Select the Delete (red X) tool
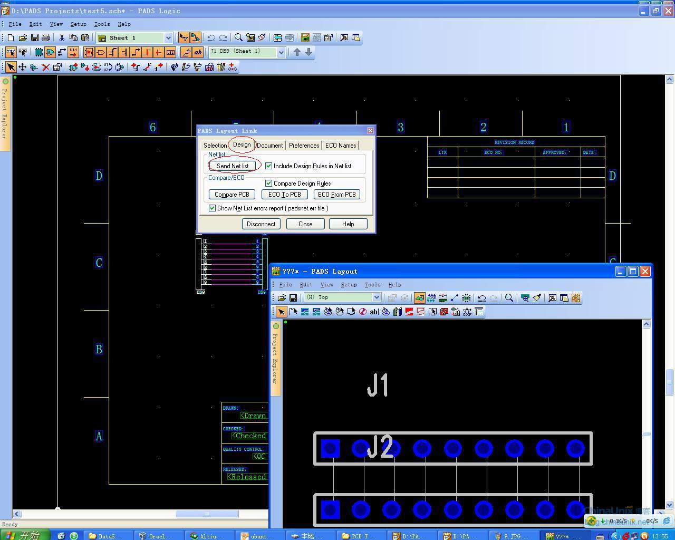675x540 pixels. coord(46,67)
